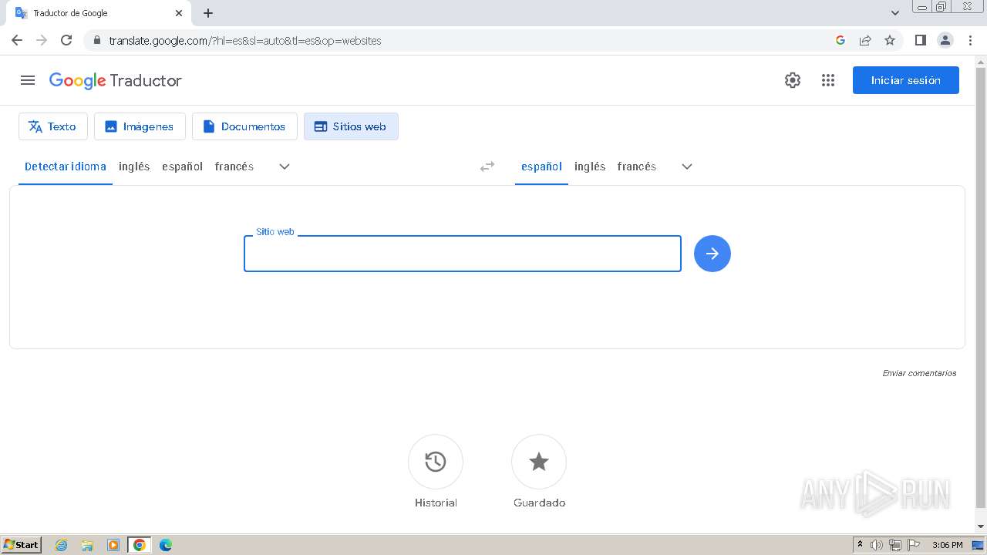This screenshot has height=555, width=987.
Task: Open a new browser tab
Action: (x=208, y=13)
